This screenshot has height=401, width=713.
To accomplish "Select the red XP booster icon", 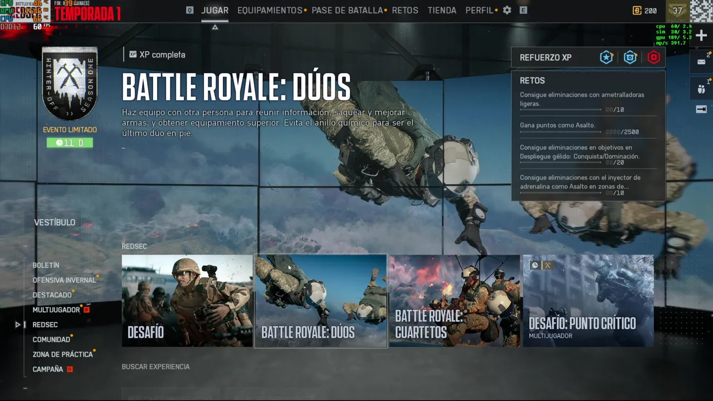I will coord(653,57).
